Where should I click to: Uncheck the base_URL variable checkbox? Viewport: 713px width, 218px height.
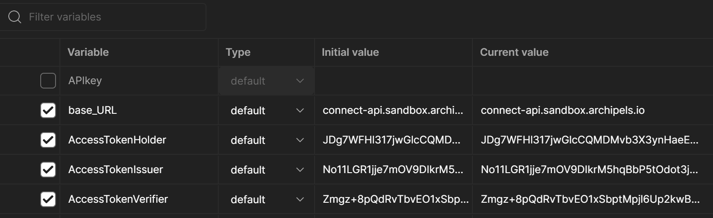tap(48, 110)
